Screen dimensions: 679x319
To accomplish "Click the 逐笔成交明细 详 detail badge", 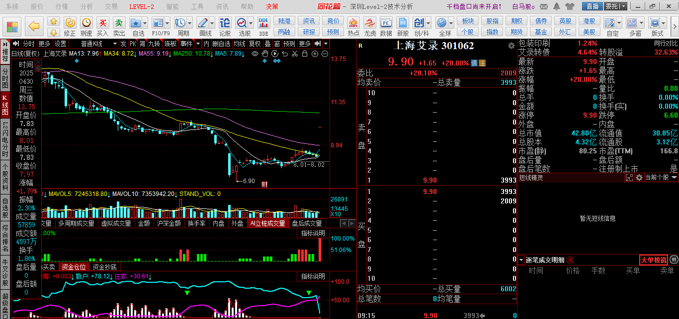I will [x=570, y=260].
